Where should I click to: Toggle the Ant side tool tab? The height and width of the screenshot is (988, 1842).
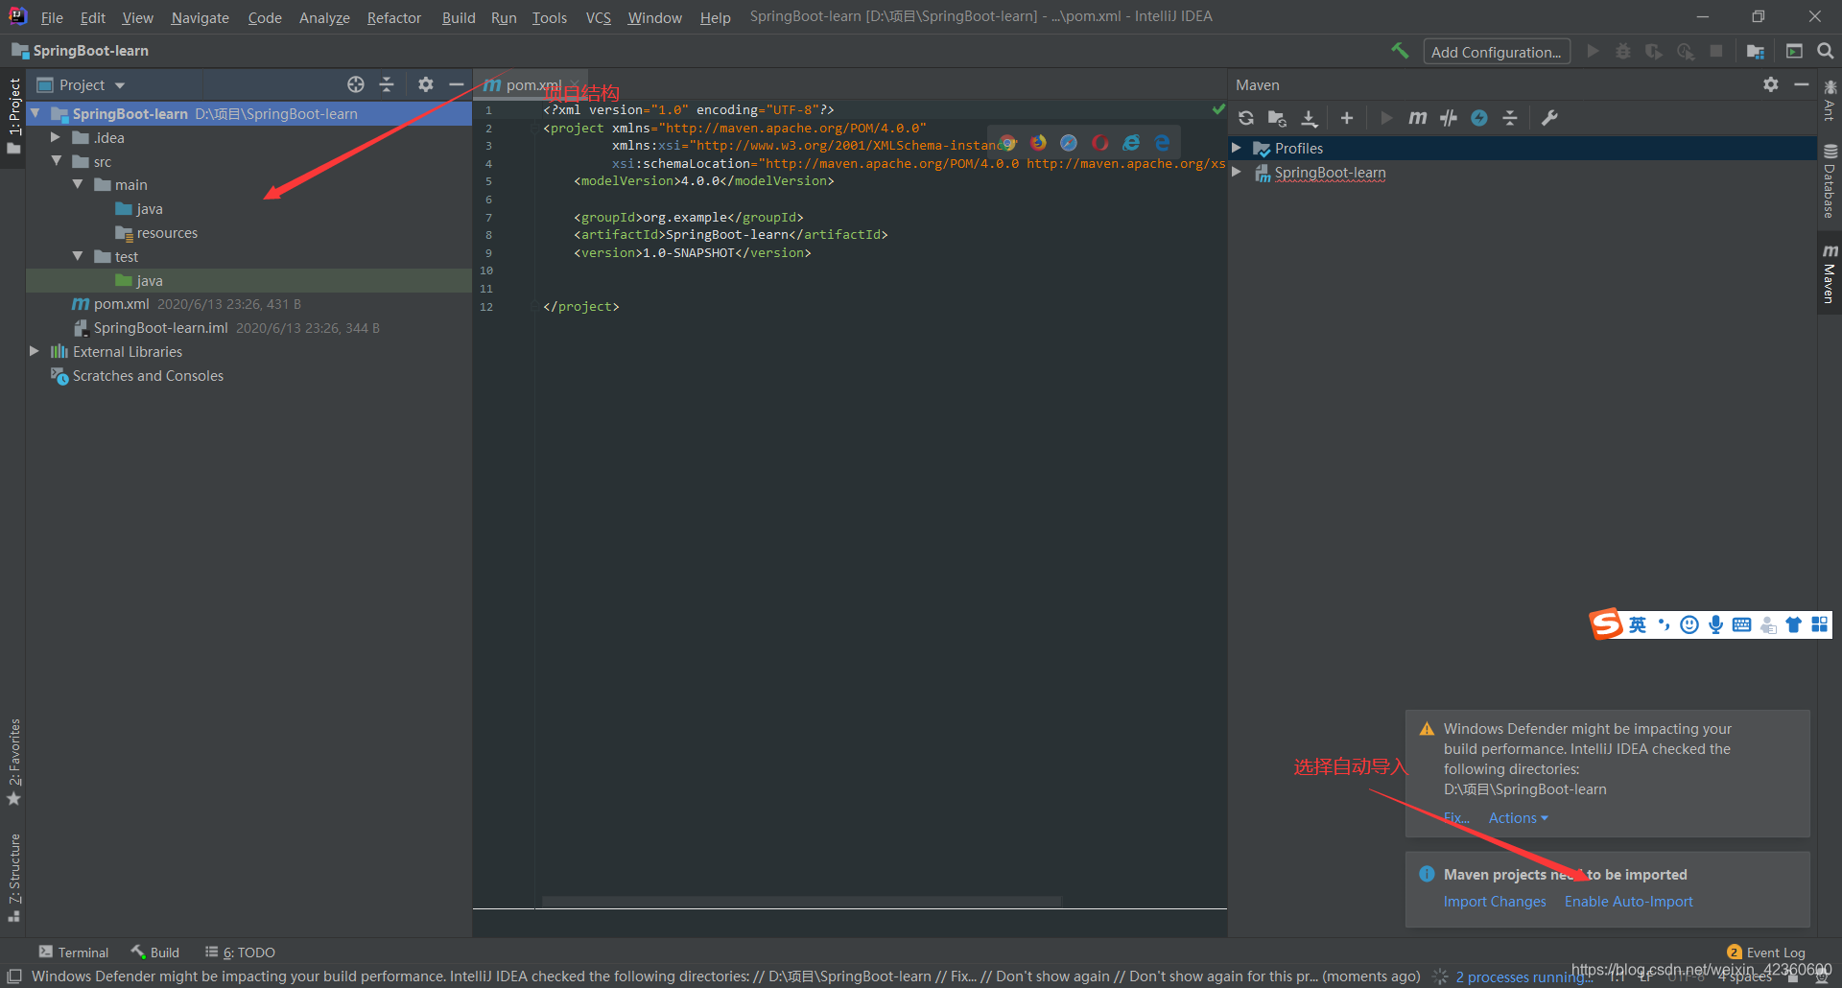click(x=1830, y=100)
